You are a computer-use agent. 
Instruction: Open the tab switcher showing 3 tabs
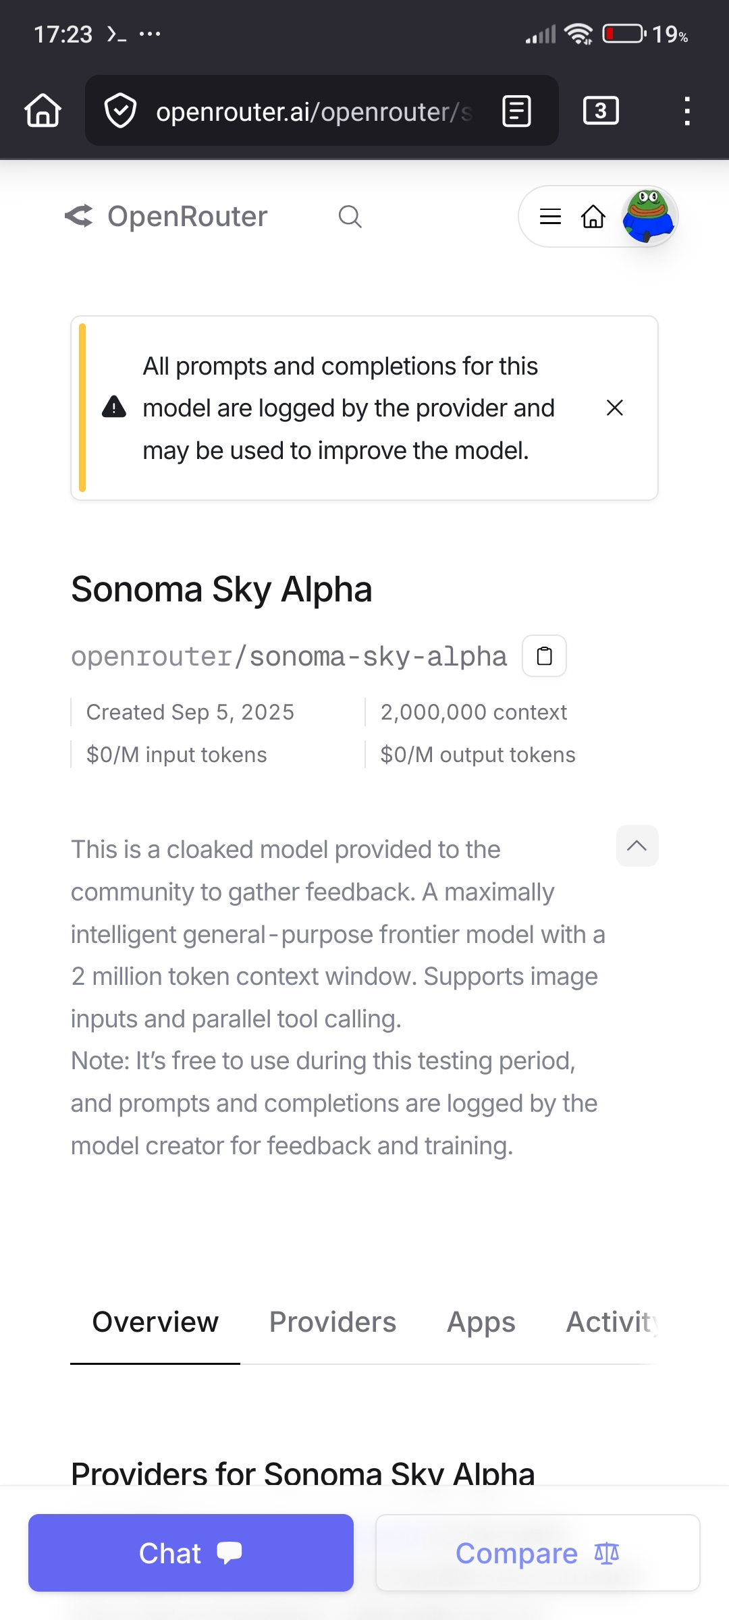600,111
